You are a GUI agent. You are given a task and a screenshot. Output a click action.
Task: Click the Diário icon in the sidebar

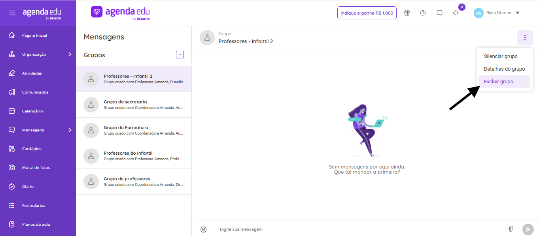(12, 186)
